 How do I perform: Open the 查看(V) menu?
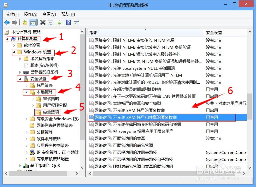pos(49,14)
